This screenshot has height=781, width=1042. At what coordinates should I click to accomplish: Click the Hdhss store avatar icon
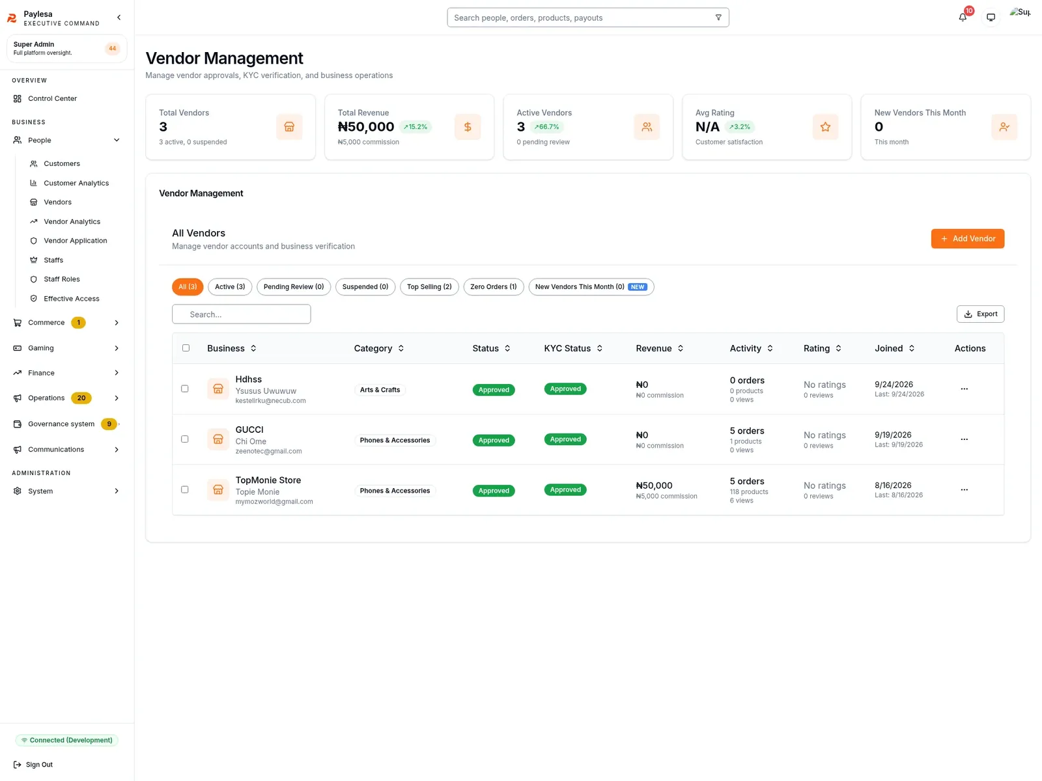pyautogui.click(x=218, y=389)
